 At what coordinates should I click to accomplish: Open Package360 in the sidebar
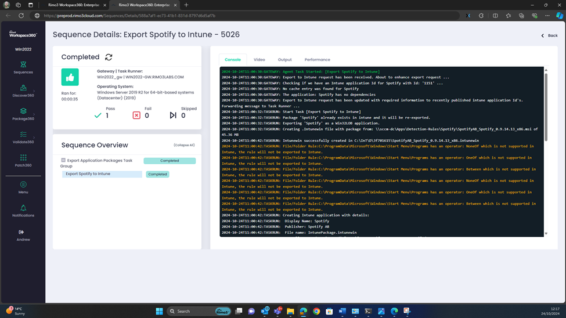click(23, 111)
